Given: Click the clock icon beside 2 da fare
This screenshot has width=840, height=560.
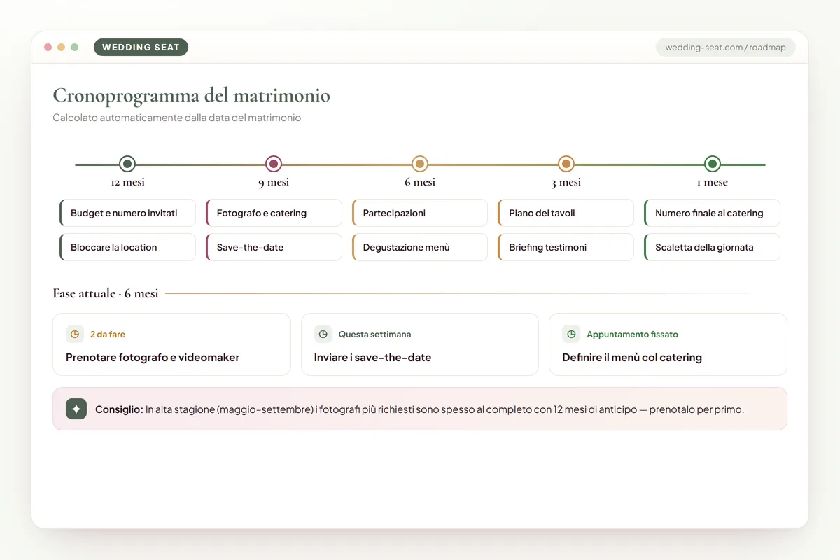Looking at the screenshot, I should point(75,334).
